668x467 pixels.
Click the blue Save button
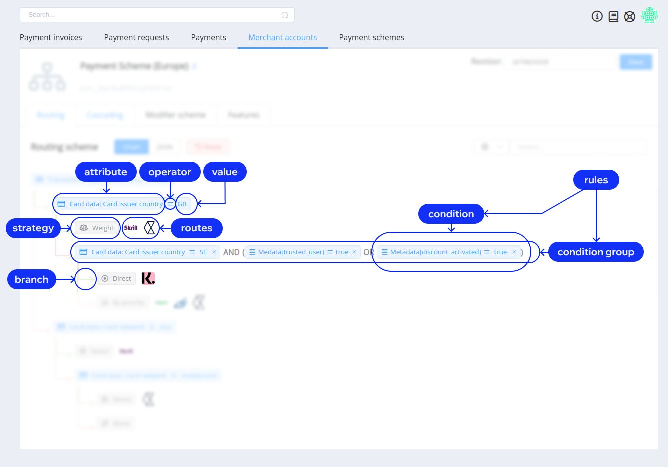(x=636, y=62)
